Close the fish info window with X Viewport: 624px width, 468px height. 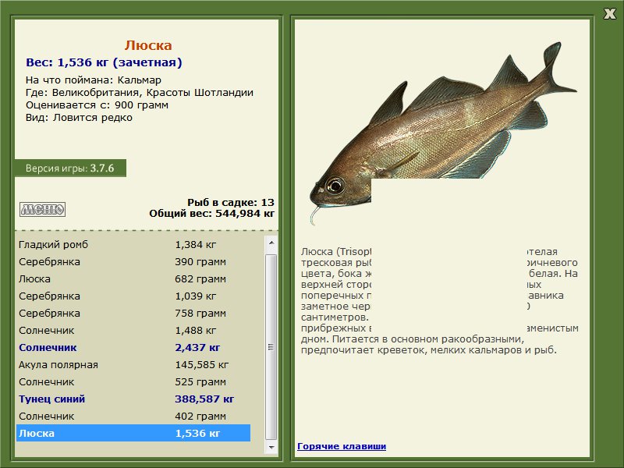click(x=609, y=14)
